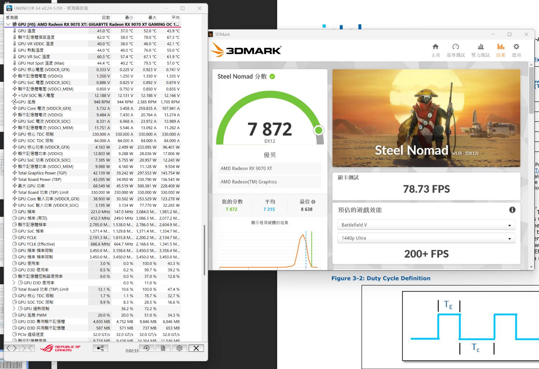Click the score distribution chart

269,249
